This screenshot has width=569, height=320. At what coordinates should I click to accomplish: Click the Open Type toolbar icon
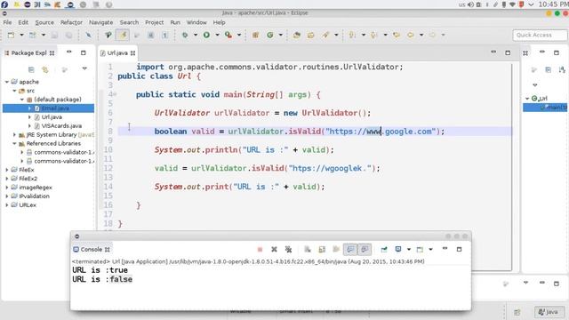(x=297, y=36)
